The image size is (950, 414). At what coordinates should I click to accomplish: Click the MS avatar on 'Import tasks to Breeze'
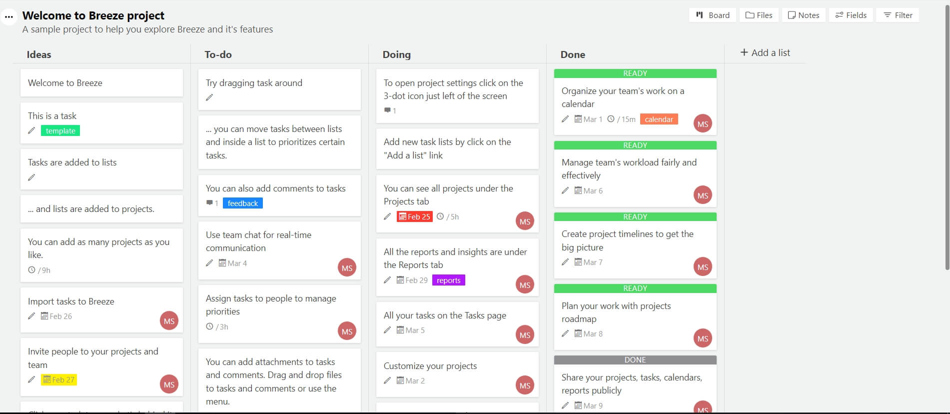point(169,321)
